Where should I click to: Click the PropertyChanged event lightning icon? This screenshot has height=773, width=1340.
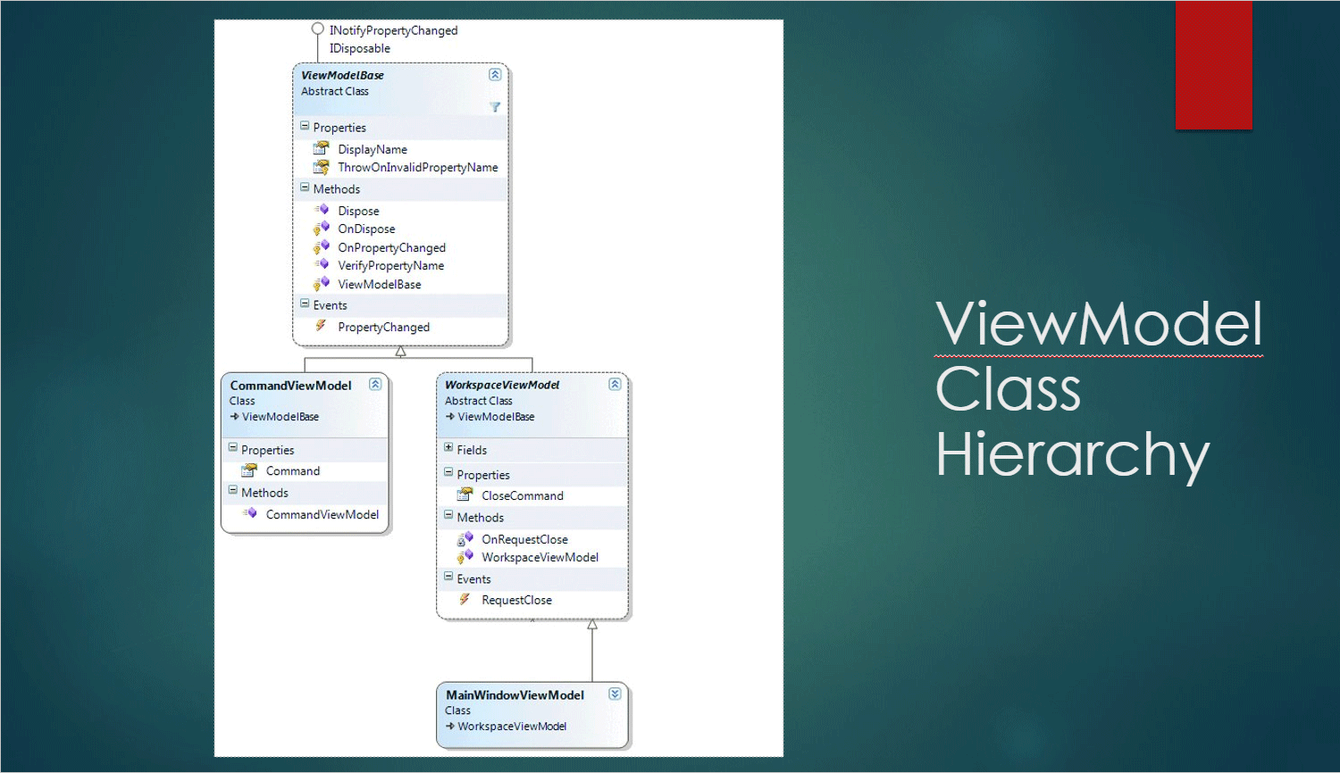click(x=321, y=327)
